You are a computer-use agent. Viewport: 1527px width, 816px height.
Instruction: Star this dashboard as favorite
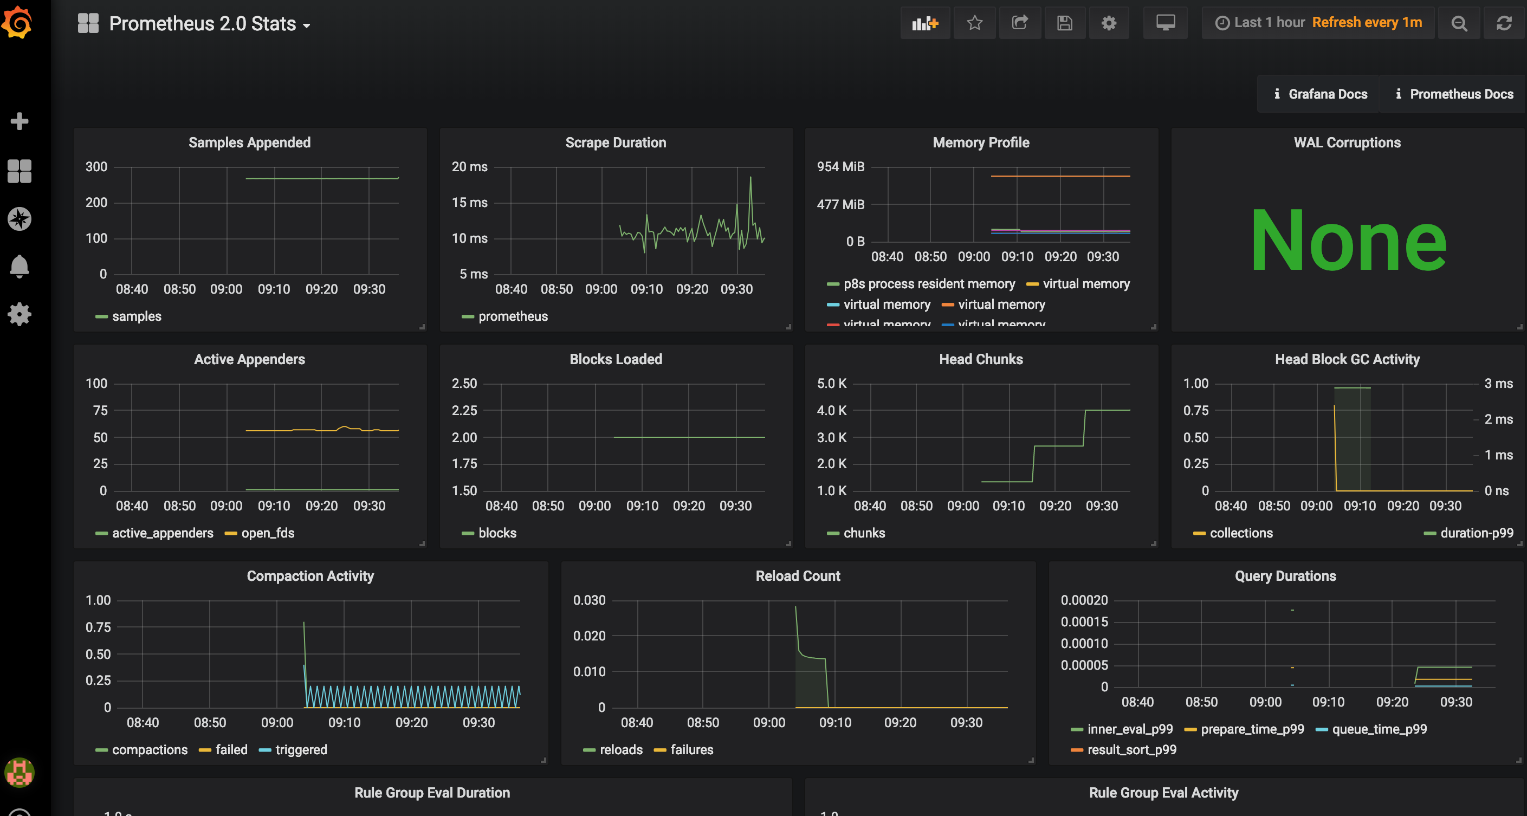click(x=974, y=23)
